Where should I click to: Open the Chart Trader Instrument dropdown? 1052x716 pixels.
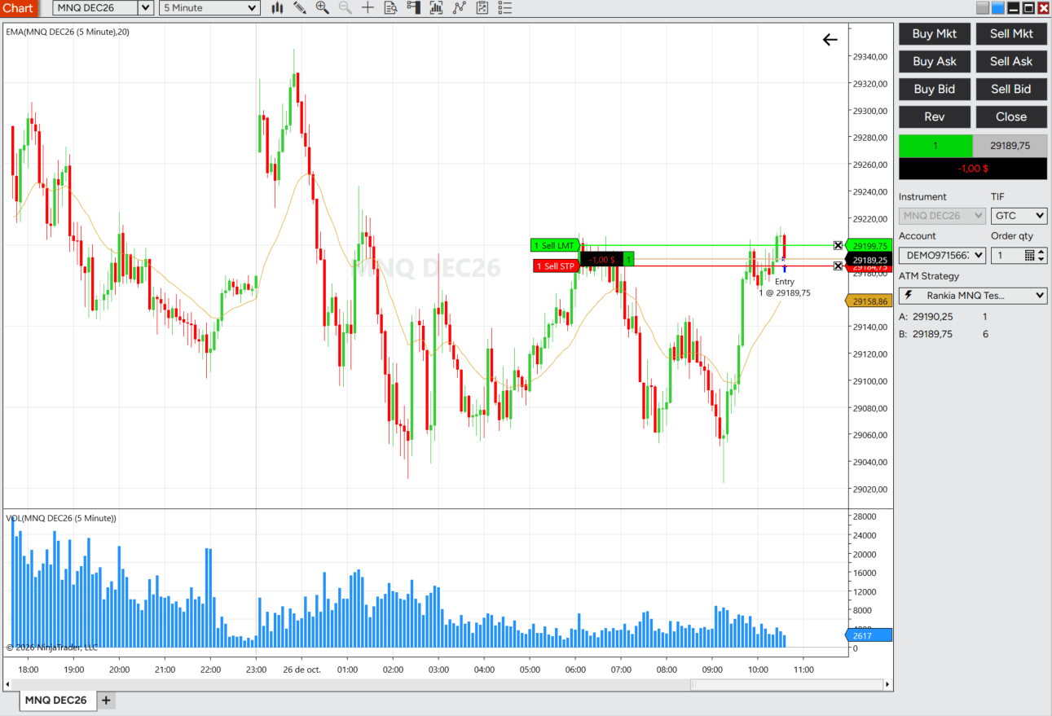click(942, 216)
